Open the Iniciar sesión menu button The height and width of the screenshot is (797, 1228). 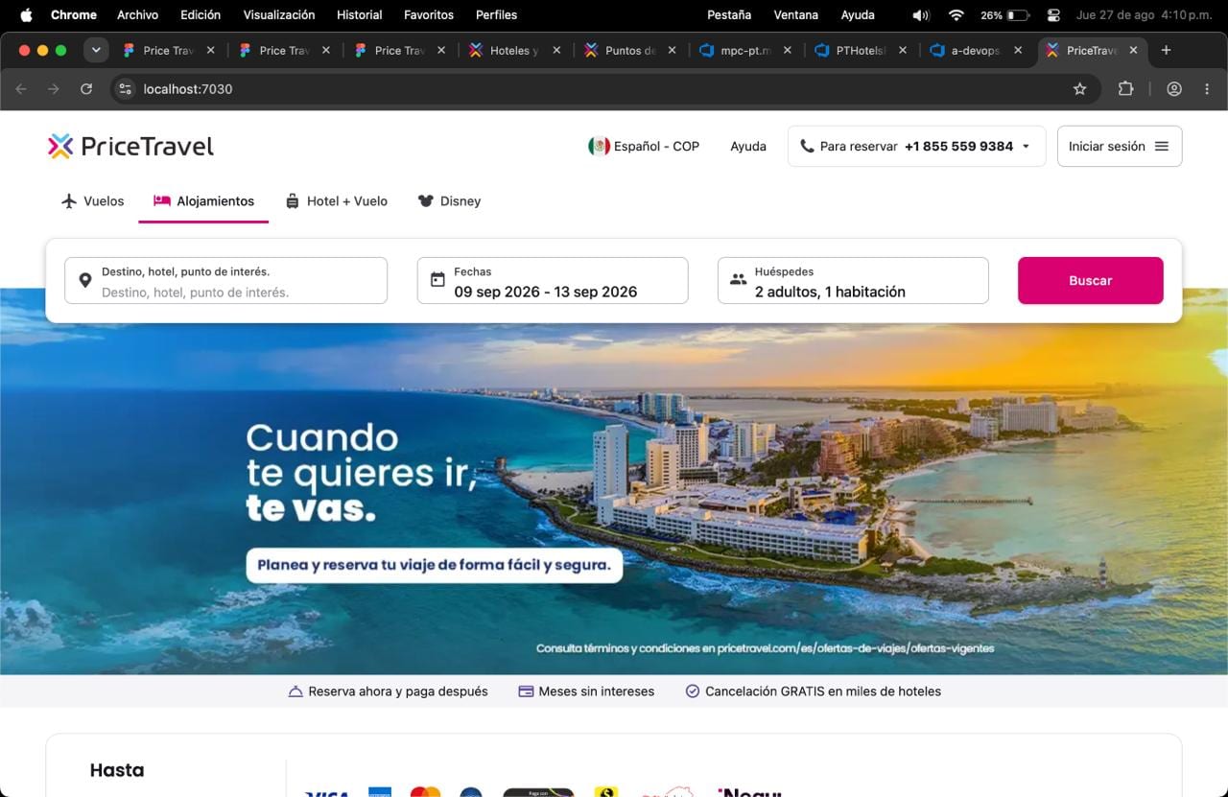pos(1120,147)
